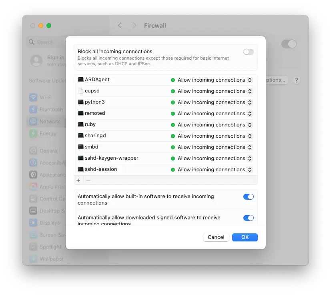The height and width of the screenshot is (295, 331).
Task: Open the Firewall help question mark
Action: [x=296, y=80]
